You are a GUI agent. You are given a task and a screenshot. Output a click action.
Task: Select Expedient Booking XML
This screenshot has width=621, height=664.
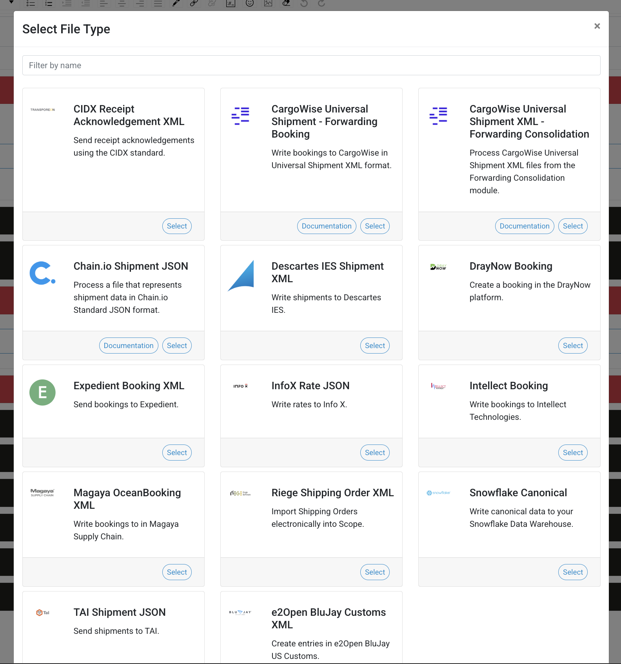[x=177, y=453]
